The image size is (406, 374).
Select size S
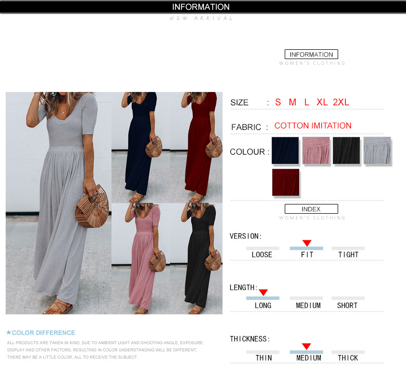tap(278, 102)
